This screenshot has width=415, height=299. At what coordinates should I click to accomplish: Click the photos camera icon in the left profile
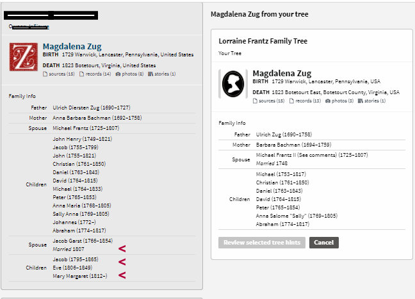[119, 74]
